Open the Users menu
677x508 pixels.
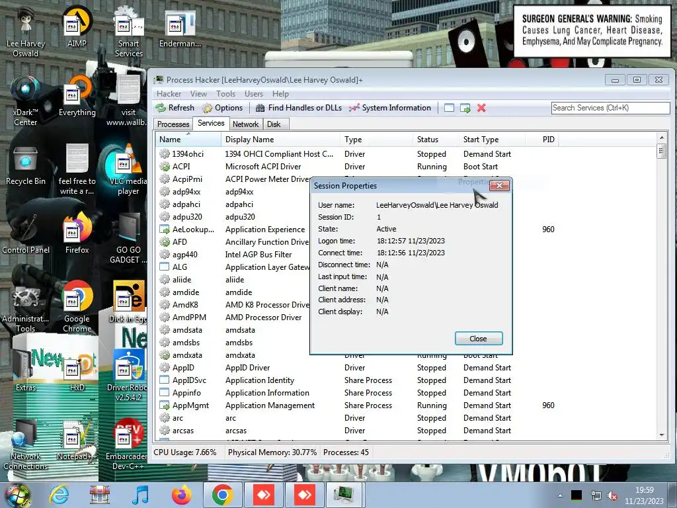tap(254, 94)
